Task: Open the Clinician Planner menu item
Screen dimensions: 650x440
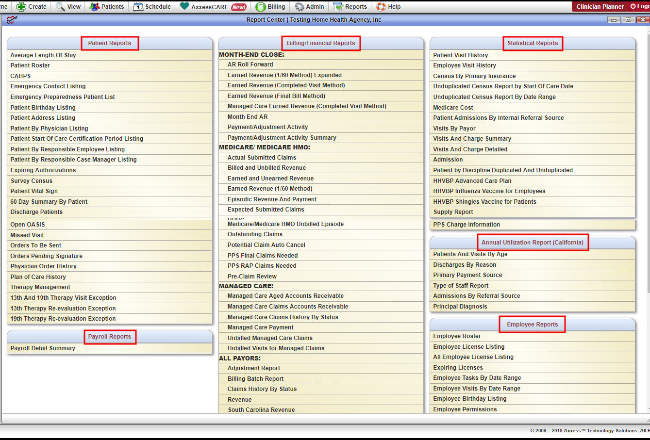Action: [x=600, y=7]
